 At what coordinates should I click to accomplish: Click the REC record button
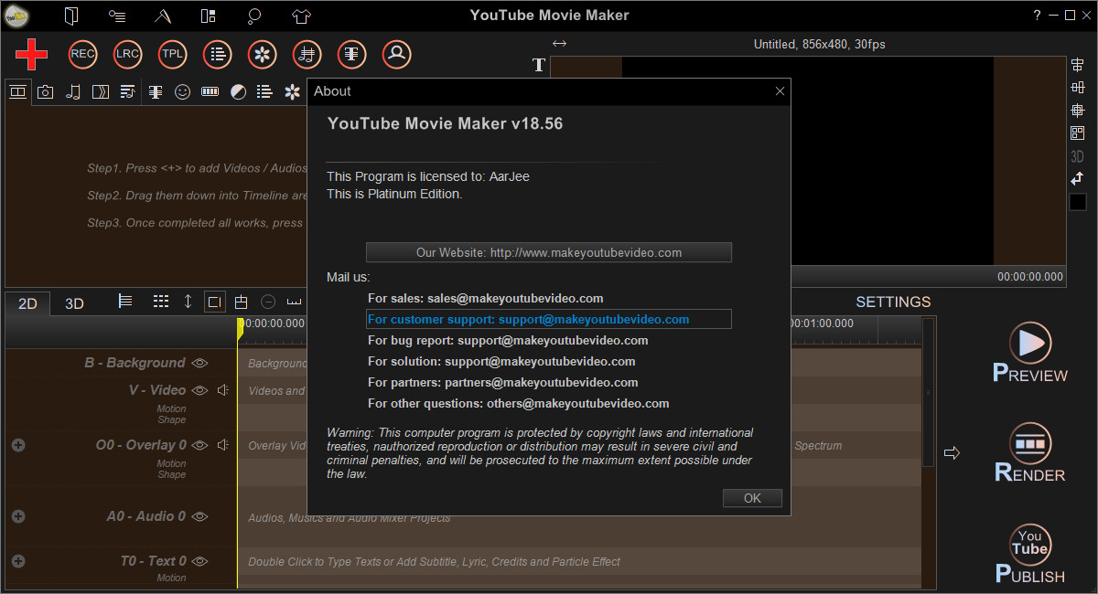point(82,55)
